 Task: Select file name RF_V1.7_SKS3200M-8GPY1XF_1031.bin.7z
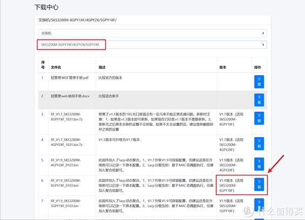coord(67,117)
